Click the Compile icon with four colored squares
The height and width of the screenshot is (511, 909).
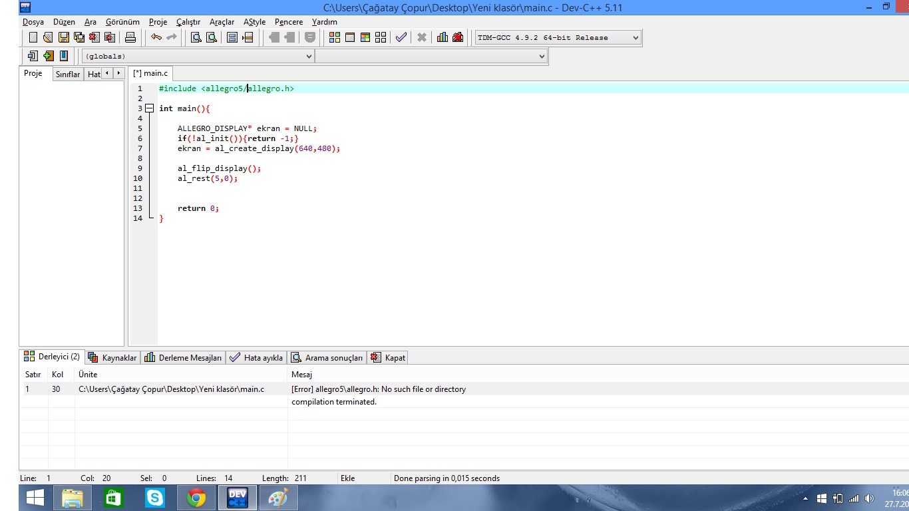point(335,38)
